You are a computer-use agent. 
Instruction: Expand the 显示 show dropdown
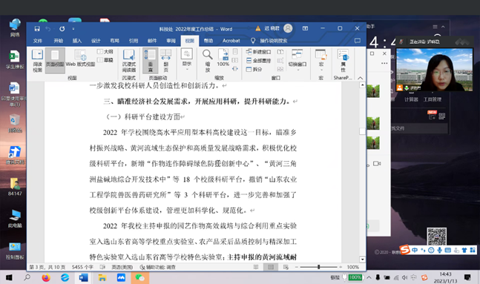click(x=187, y=59)
